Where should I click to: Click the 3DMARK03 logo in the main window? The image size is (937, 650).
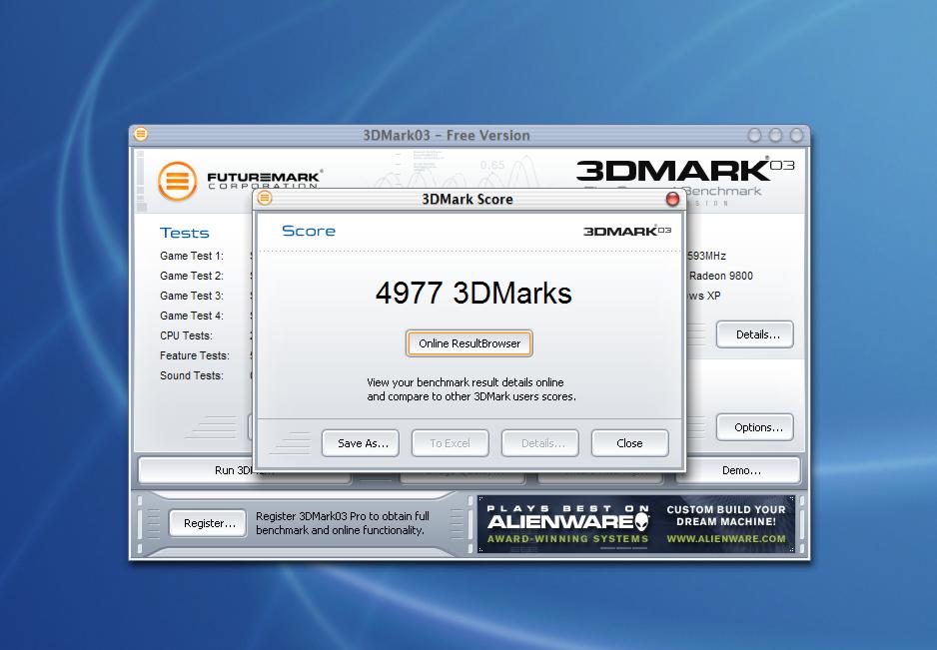click(685, 171)
